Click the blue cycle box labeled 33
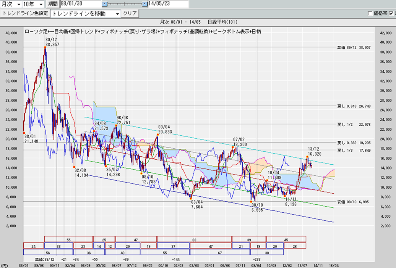 click(58, 246)
